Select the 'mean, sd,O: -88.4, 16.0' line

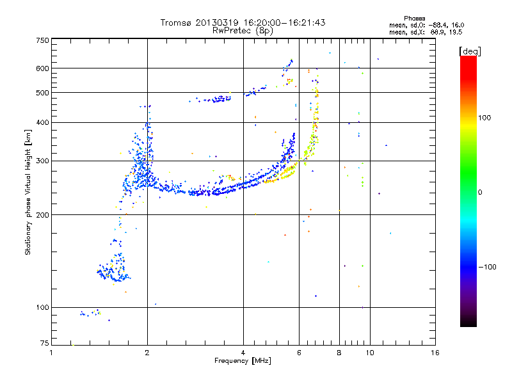pyautogui.click(x=426, y=26)
